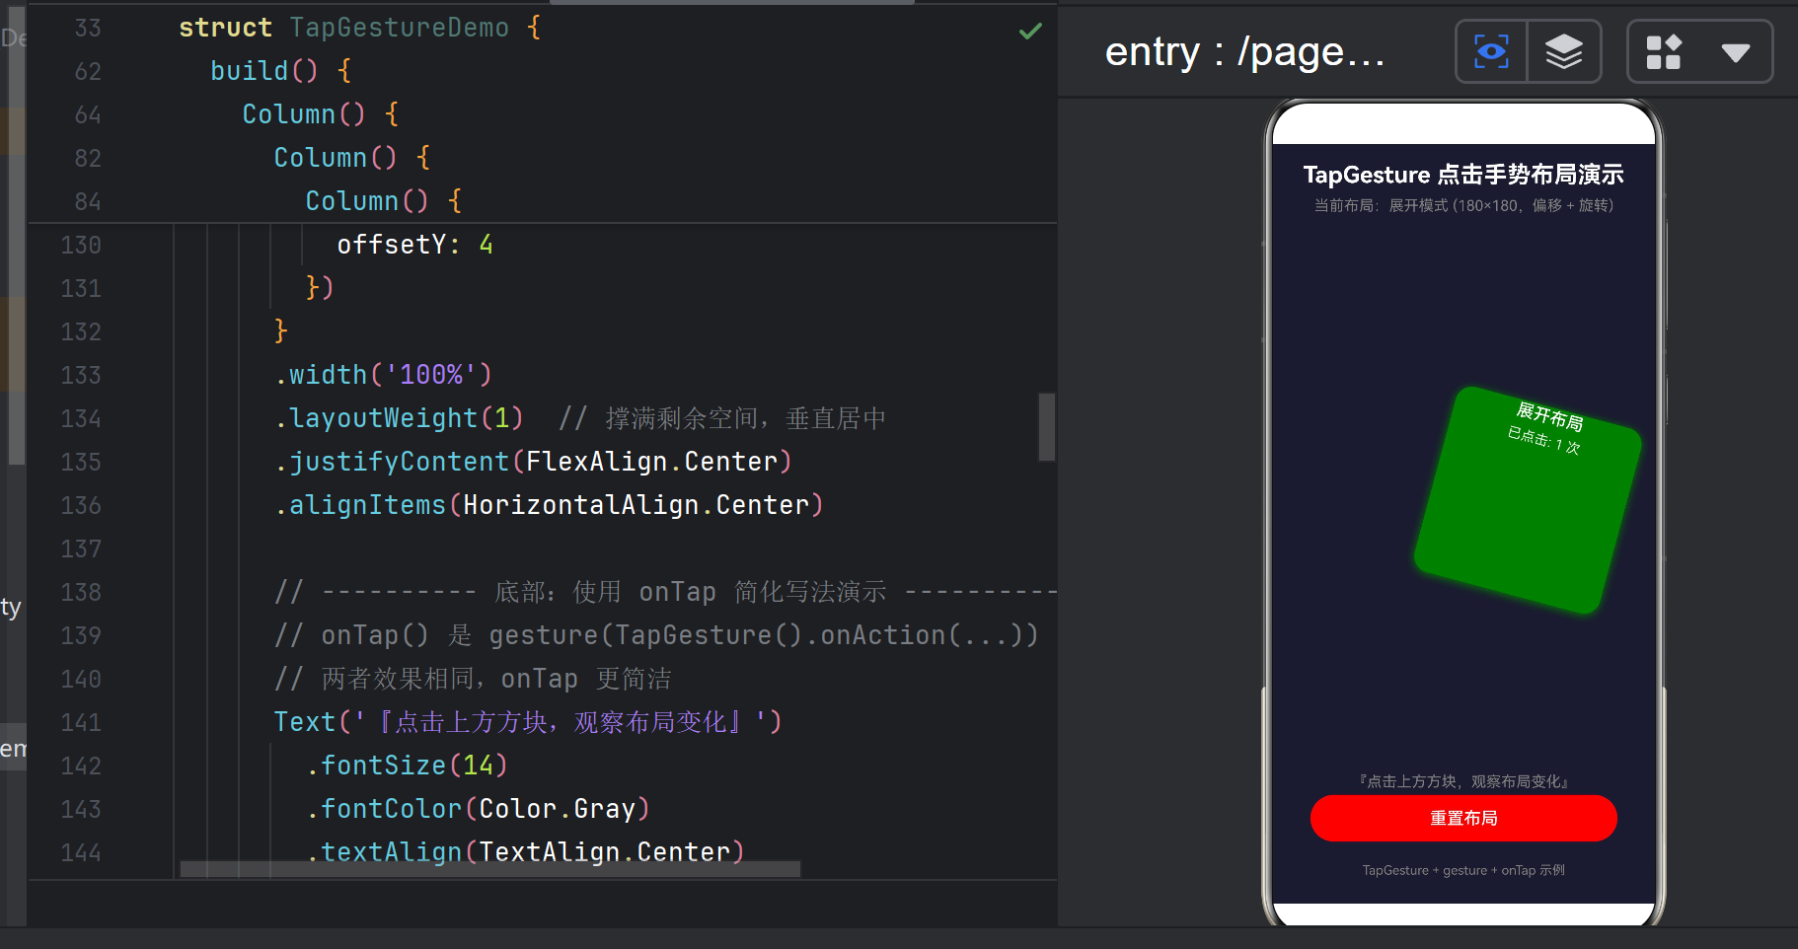1798x949 pixels.
Task: Click .alignItems(HorizontalAlign.Center) line
Action: tap(549, 505)
